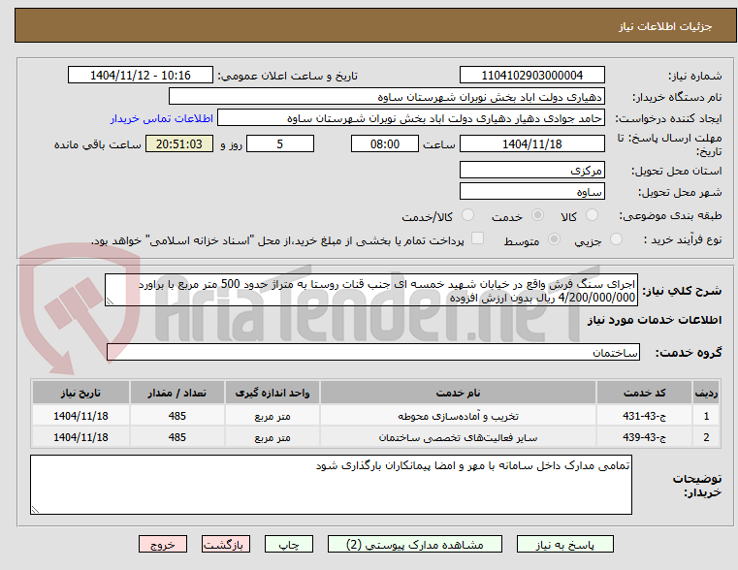Click the 'خروج' exit button
The width and height of the screenshot is (738, 570).
(162, 544)
